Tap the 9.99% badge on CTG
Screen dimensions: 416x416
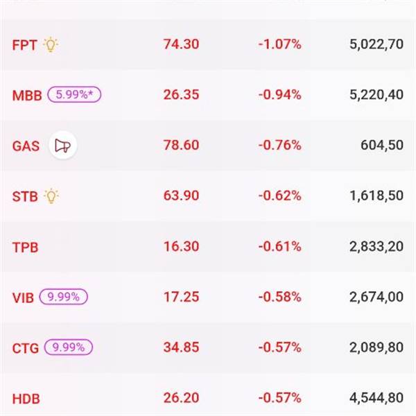coord(68,347)
